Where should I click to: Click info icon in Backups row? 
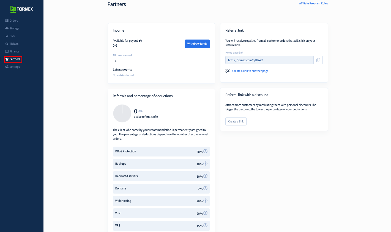[205, 164]
